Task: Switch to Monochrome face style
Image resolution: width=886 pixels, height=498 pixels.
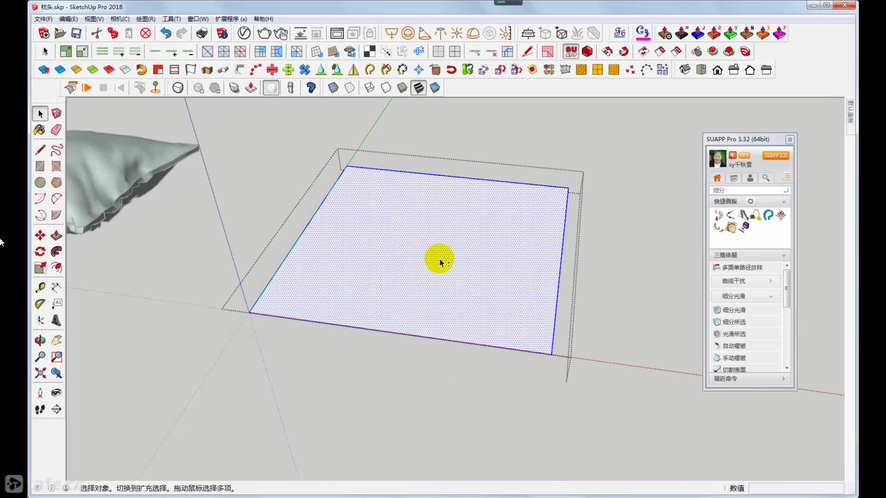Action: (435, 88)
